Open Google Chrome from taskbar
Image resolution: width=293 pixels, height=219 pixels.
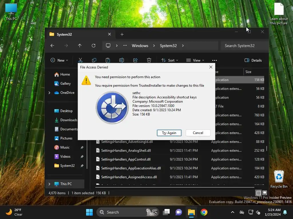coord(204,212)
